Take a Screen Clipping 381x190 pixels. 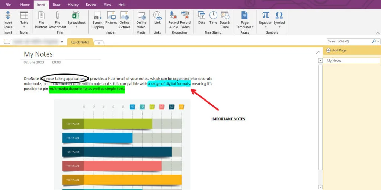[x=98, y=20]
